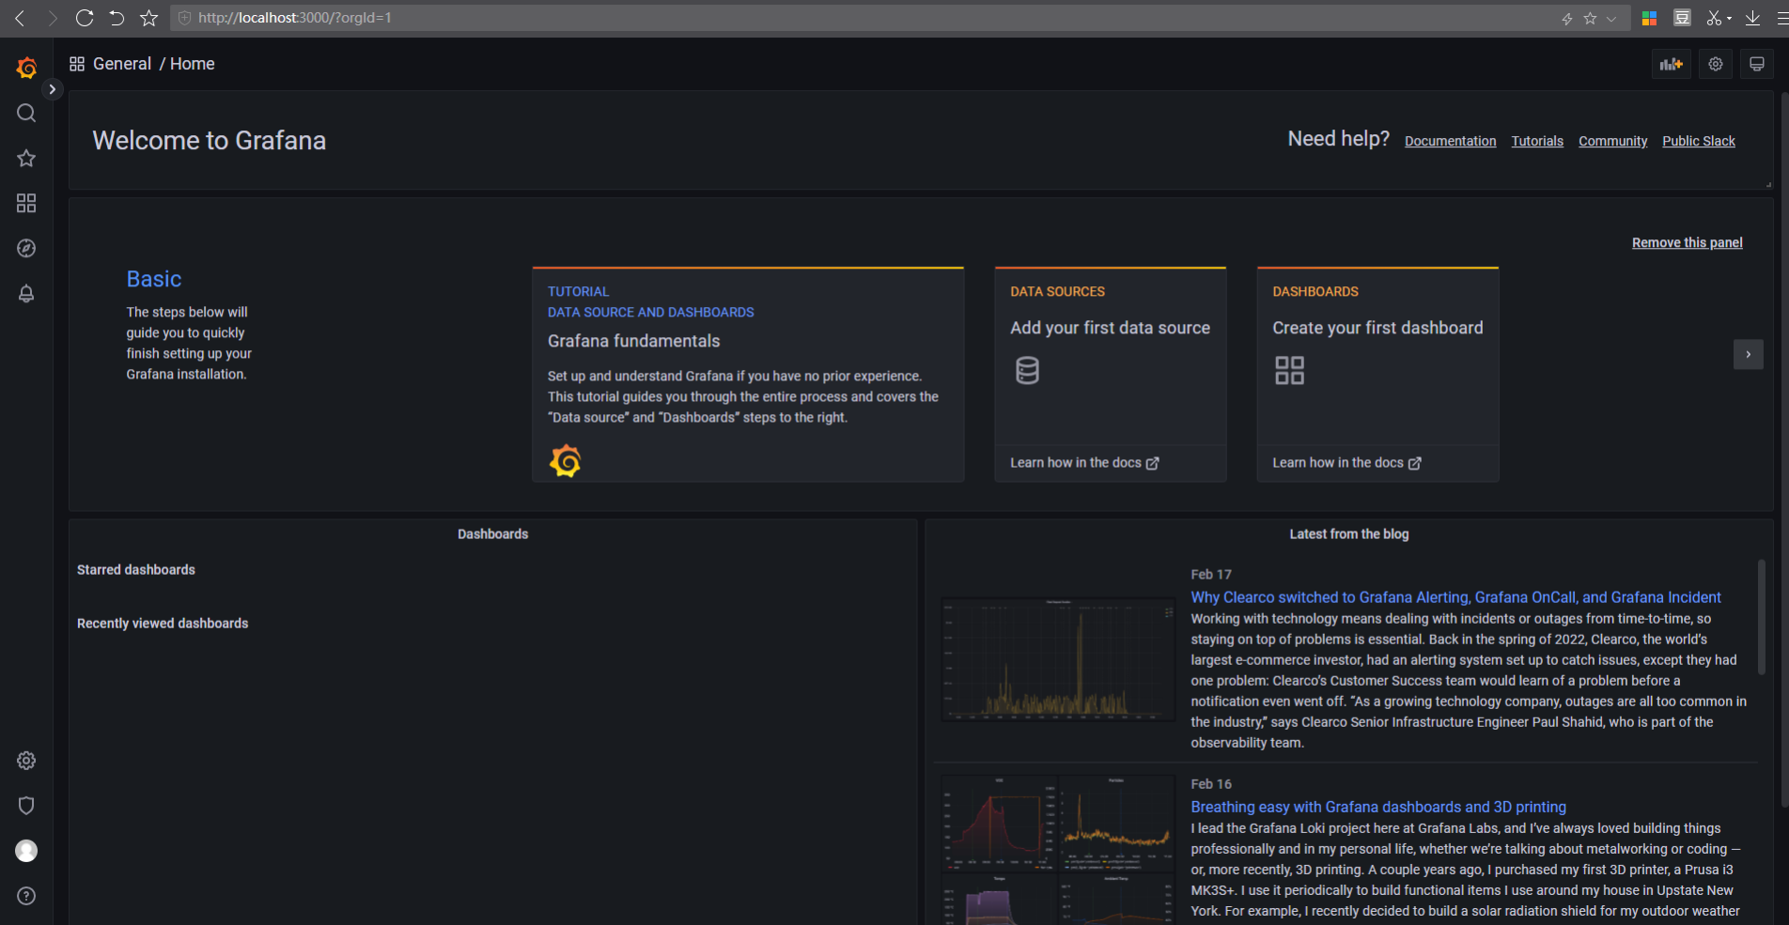Open the Alerting bell icon
Screen dimensions: 1789x925
[26, 293]
